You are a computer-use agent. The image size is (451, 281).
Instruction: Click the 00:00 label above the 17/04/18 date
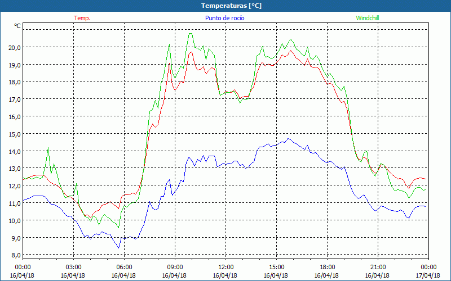tap(428, 267)
